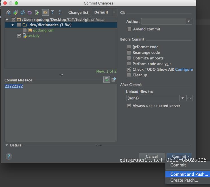Open commit message history icon
Screen dimensions: 210x187
113,79
